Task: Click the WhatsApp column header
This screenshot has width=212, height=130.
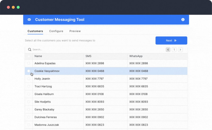Action: pyautogui.click(x=136, y=56)
